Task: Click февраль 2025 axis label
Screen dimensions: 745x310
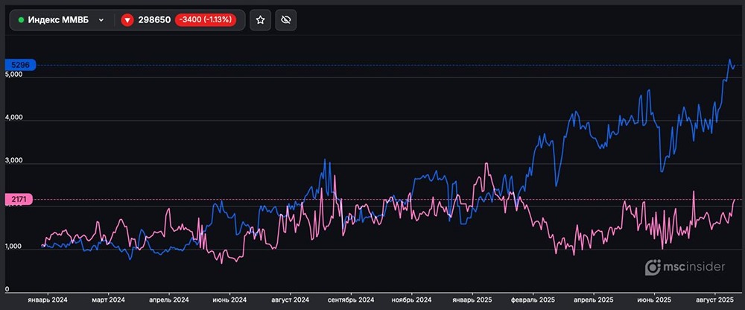Action: tap(533, 299)
